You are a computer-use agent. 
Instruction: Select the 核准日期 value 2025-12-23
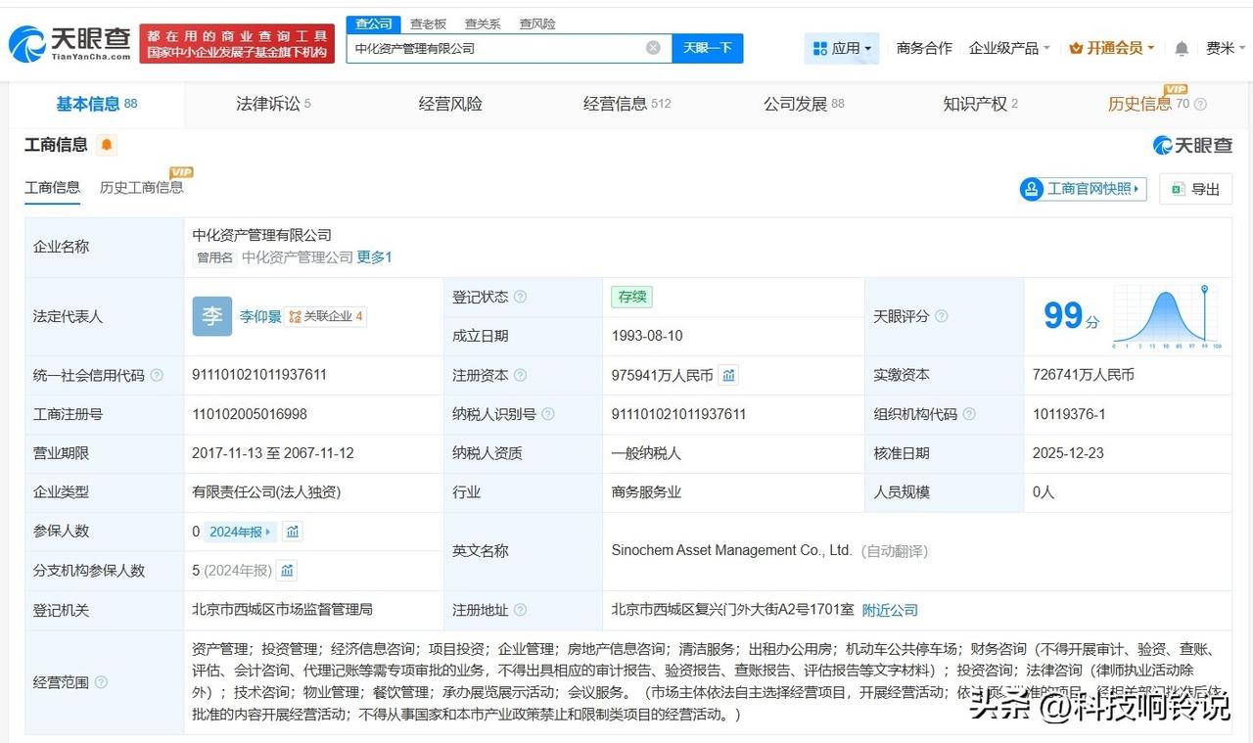[x=1069, y=453]
